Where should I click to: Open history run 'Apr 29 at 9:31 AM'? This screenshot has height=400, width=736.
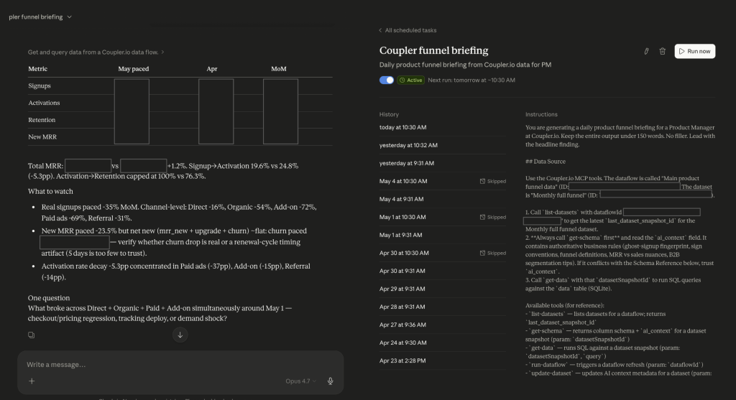[443, 289]
